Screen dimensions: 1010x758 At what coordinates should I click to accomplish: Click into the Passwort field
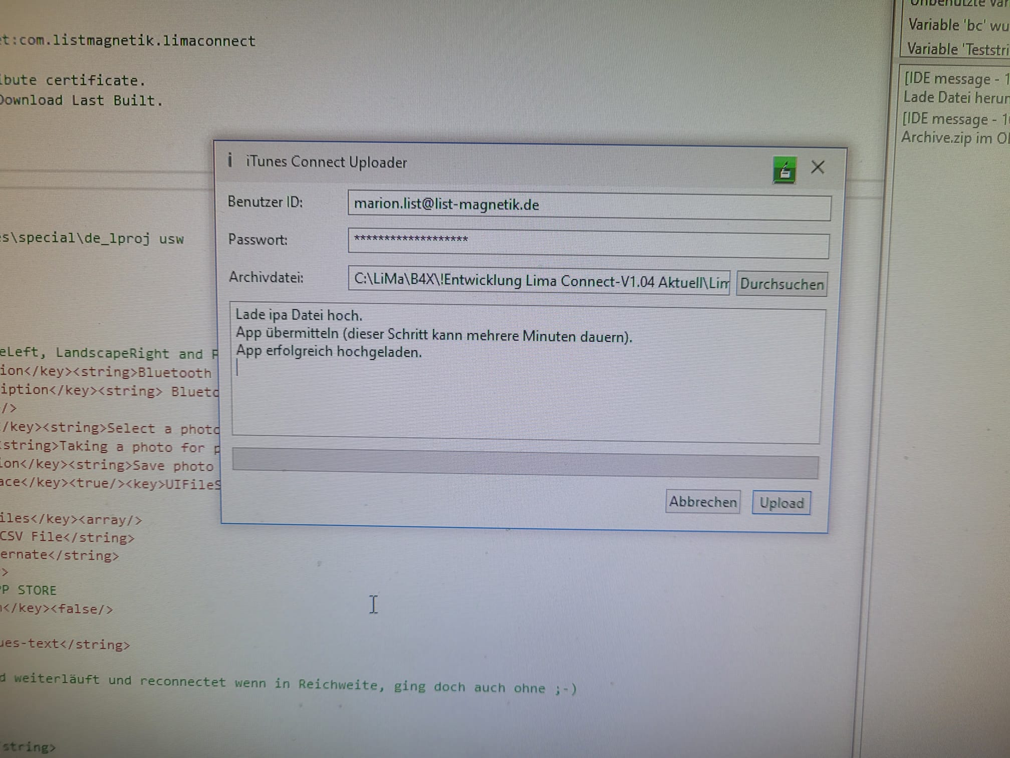coord(589,243)
